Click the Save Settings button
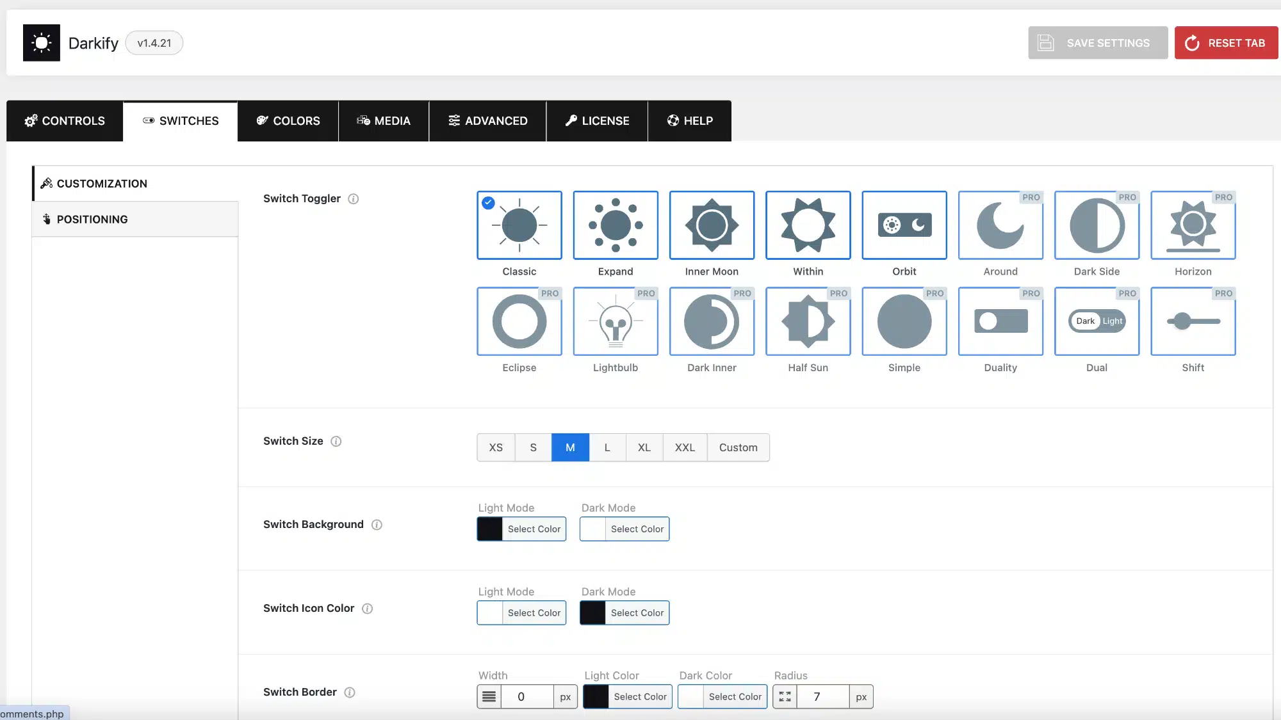 [1098, 43]
